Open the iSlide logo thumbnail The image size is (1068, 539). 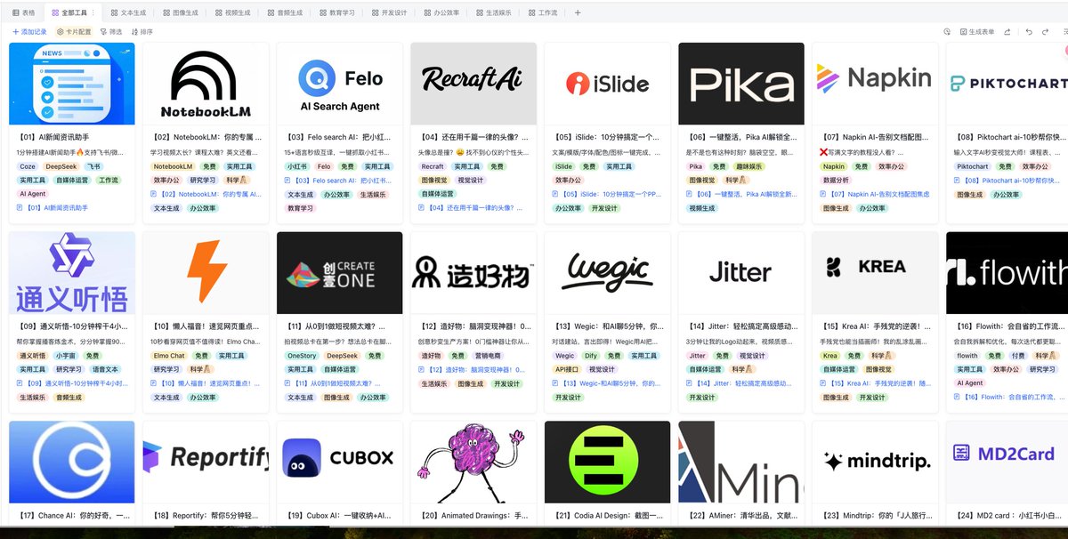tap(608, 84)
